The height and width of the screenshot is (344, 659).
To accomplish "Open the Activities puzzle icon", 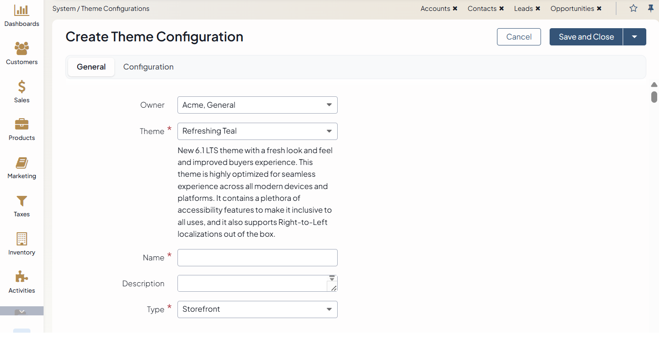I will (x=21, y=277).
